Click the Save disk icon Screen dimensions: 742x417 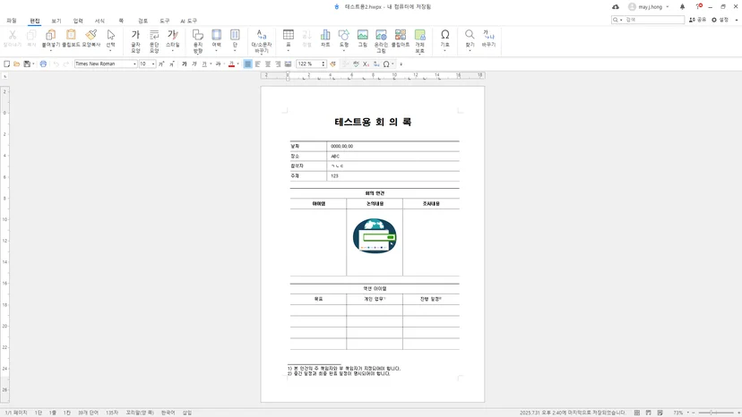click(27, 64)
